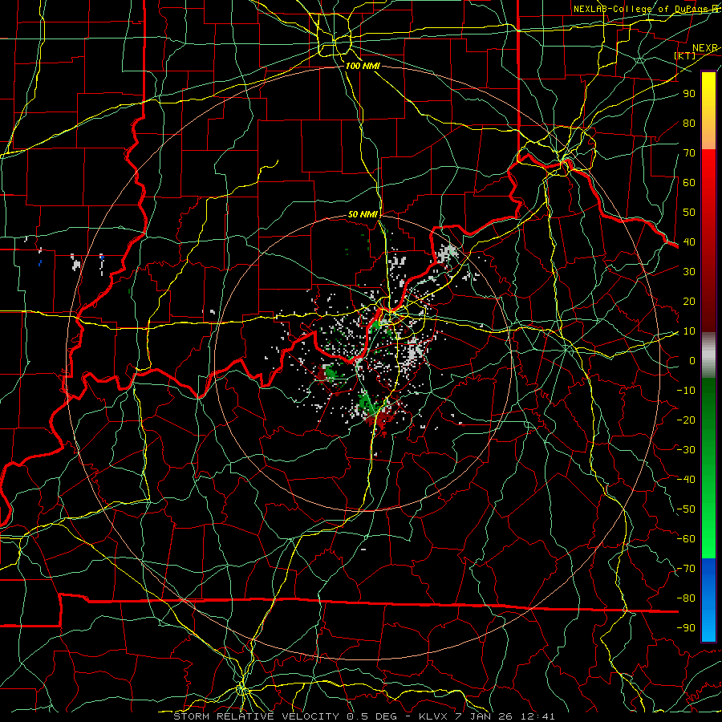This screenshot has width=722, height=722.
Task: Click the -80 value on velocity scale
Action: (686, 598)
